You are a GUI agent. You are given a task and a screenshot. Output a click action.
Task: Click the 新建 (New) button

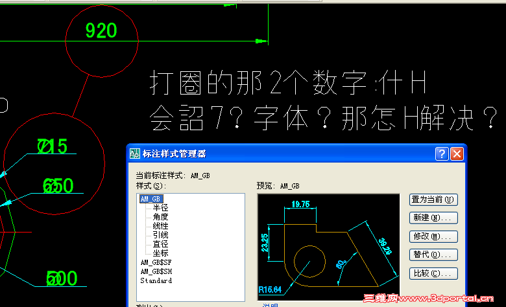pyautogui.click(x=433, y=218)
